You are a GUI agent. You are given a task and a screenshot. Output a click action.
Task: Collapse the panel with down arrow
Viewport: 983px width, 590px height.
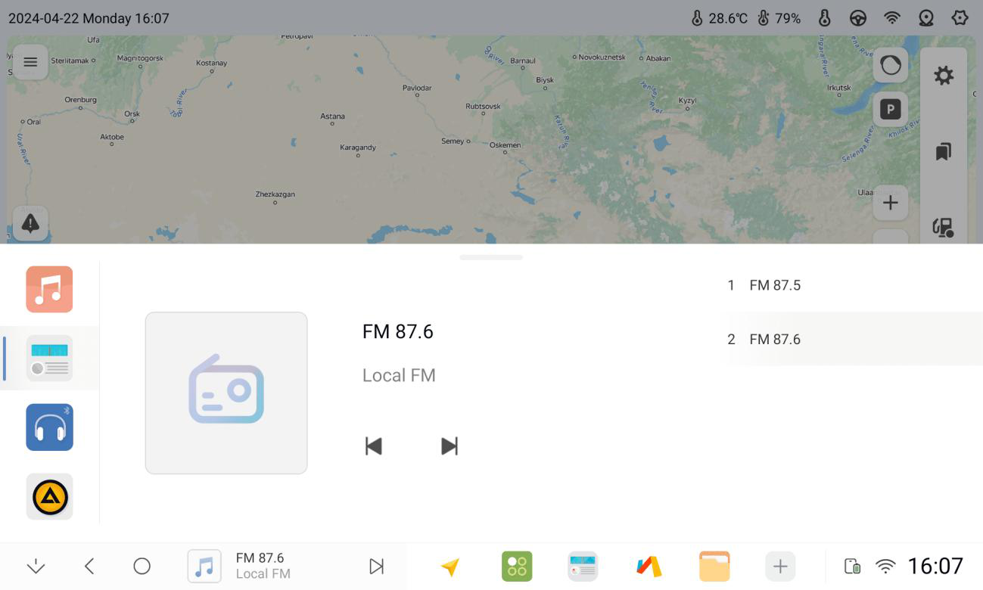coord(36,567)
